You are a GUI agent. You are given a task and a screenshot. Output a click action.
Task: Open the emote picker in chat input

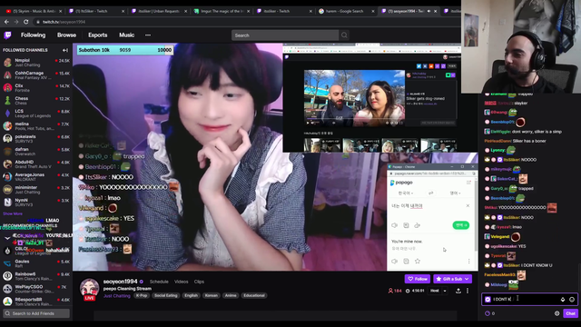572,300
